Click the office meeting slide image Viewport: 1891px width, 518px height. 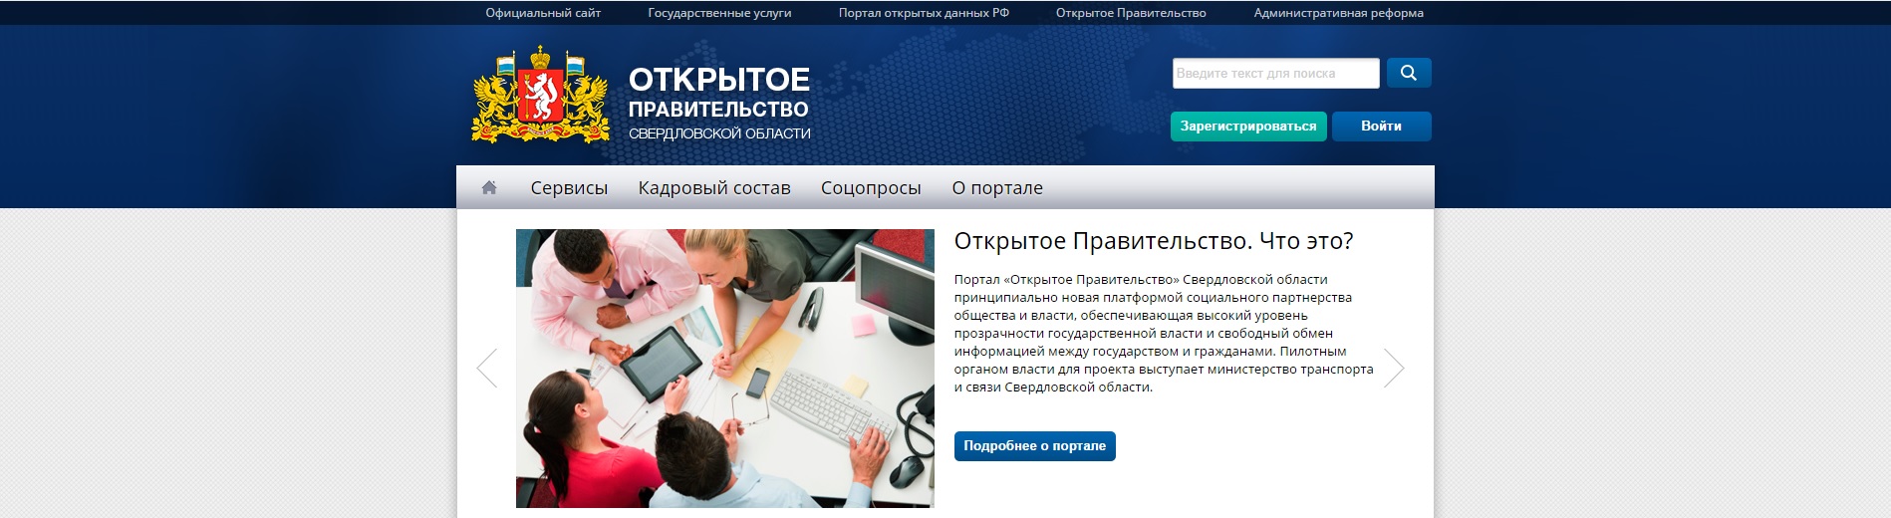(724, 369)
